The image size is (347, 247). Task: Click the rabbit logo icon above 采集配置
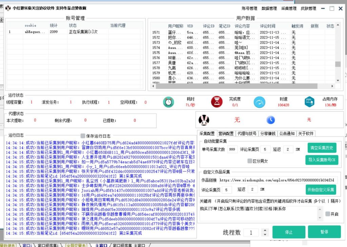[204, 120]
